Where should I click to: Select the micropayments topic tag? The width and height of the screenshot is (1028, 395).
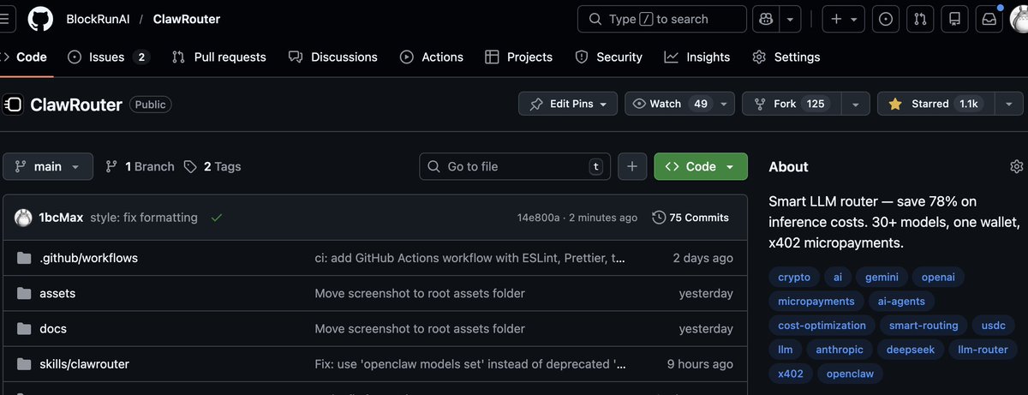coord(816,302)
